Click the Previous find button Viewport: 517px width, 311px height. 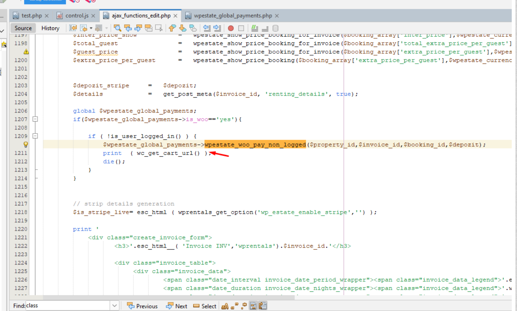[x=142, y=306]
